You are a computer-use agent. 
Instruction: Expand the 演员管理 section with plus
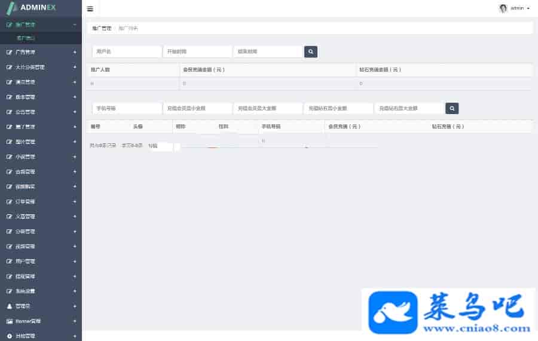[x=75, y=82]
